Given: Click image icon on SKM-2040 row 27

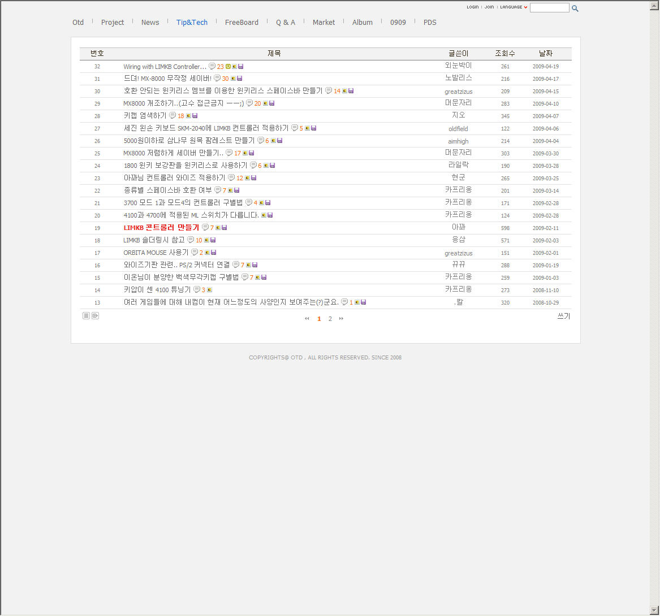Looking at the screenshot, I should coord(308,128).
